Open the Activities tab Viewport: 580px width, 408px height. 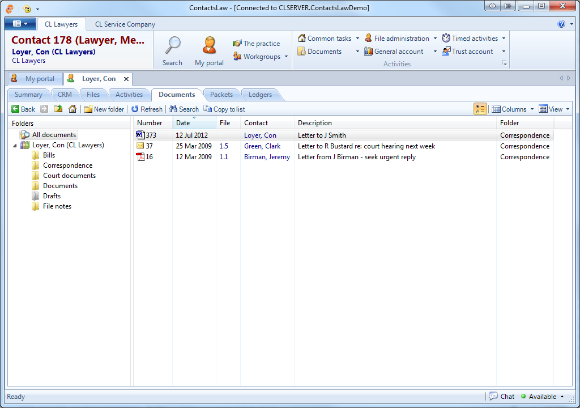pos(129,95)
